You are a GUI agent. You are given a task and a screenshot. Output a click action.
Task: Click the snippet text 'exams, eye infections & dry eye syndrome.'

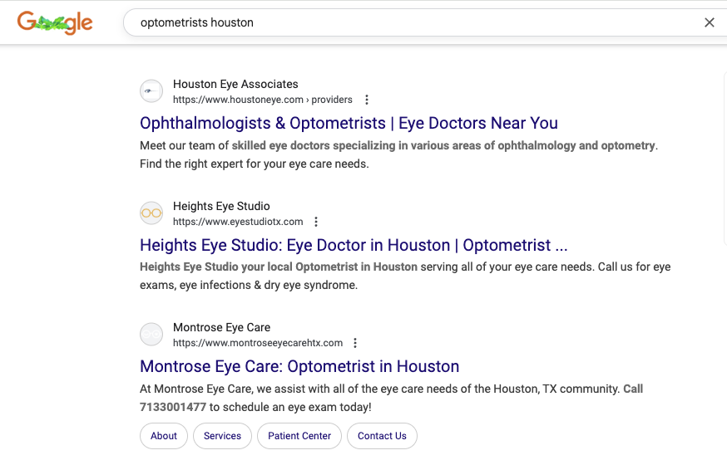(x=249, y=285)
